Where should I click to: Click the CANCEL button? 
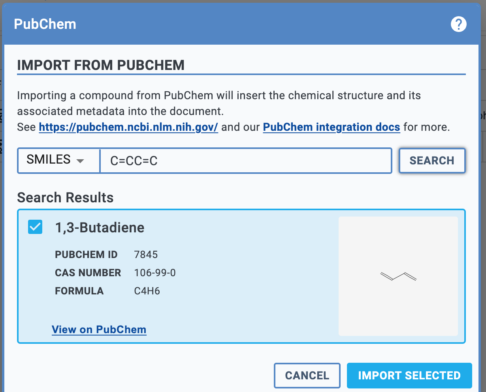pos(307,375)
